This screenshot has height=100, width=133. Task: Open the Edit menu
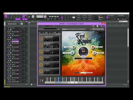(x=10, y=13)
